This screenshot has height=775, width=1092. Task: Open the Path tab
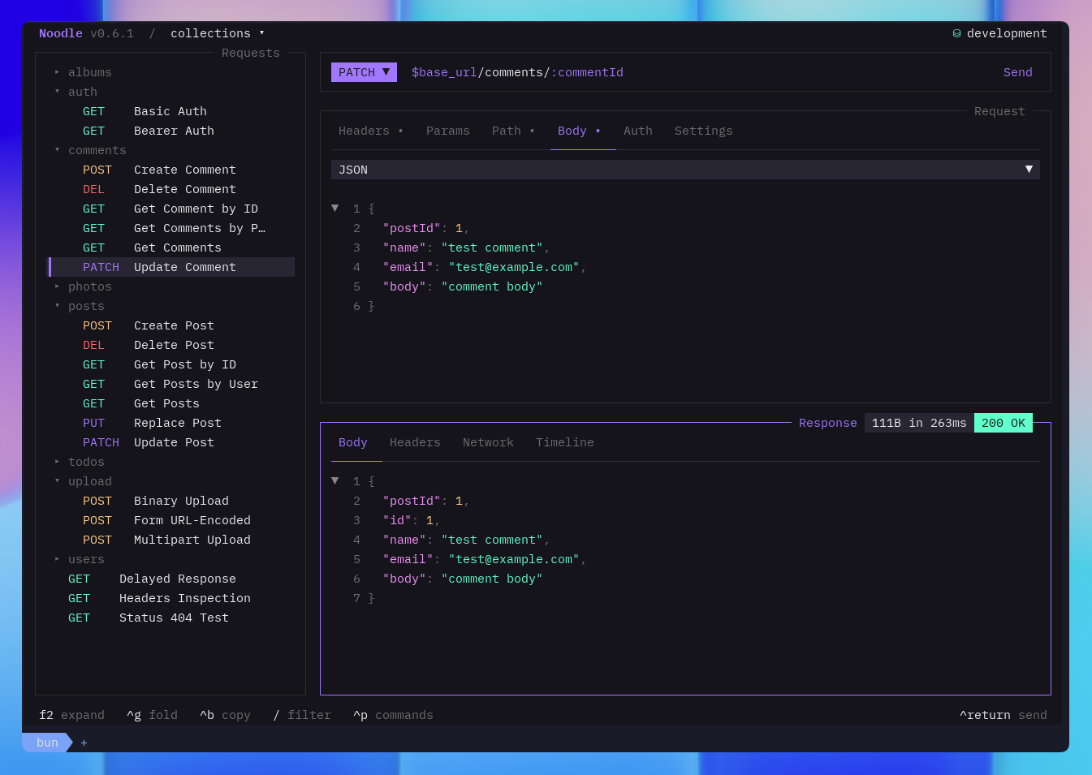(x=514, y=131)
